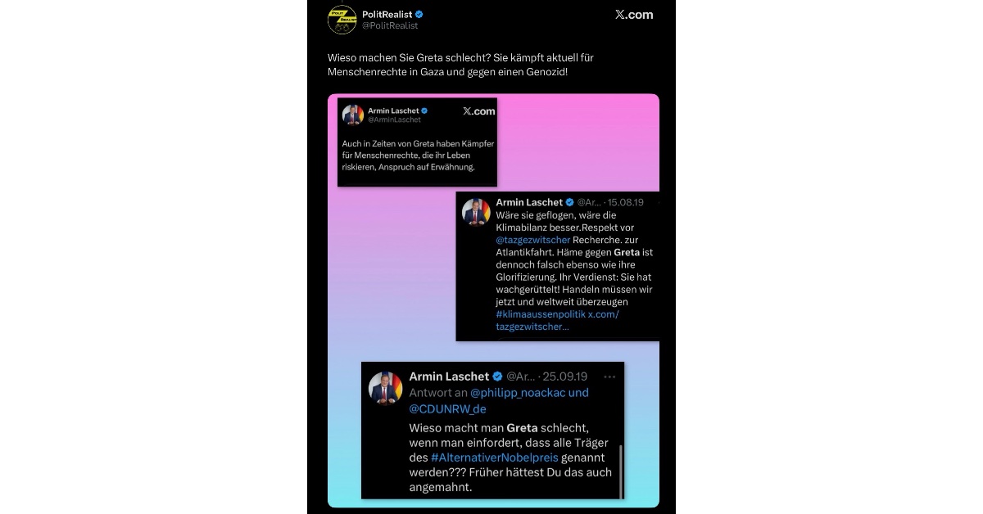Open the @PolitRealist handle
The height and width of the screenshot is (514, 983).
[x=390, y=25]
